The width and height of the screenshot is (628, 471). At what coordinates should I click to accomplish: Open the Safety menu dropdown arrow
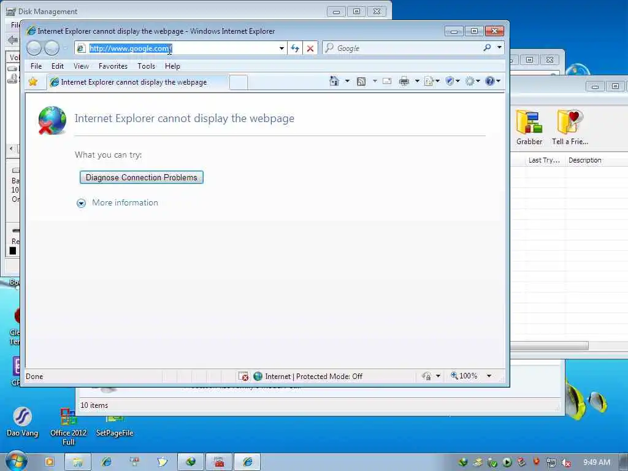[x=458, y=82]
